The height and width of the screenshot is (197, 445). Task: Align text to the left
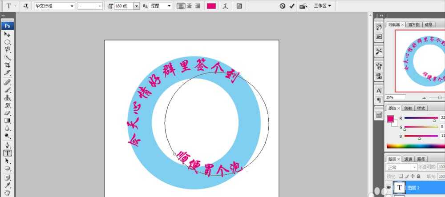point(180,6)
